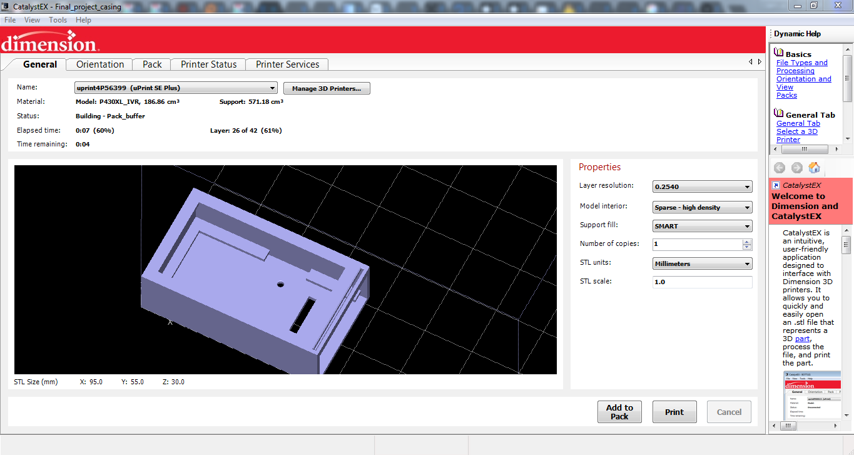This screenshot has width=854, height=455.
Task: Click the Home icon in Dynamic Help
Action: click(x=814, y=168)
